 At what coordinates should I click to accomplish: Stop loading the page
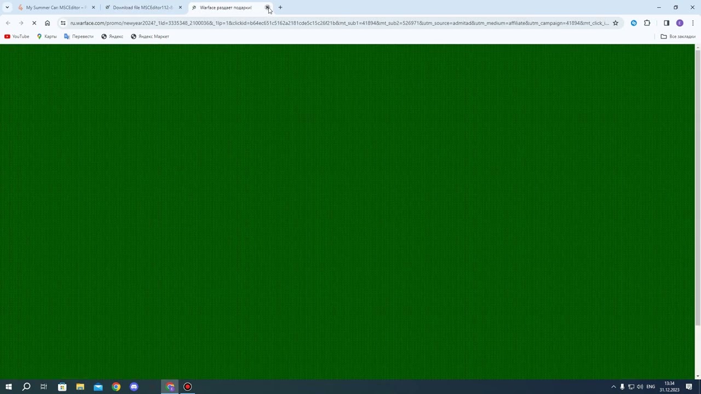pos(34,23)
